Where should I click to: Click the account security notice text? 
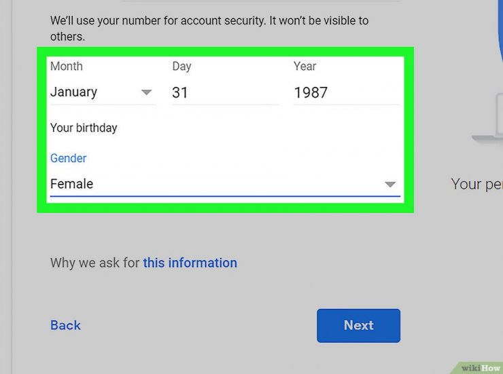click(209, 29)
